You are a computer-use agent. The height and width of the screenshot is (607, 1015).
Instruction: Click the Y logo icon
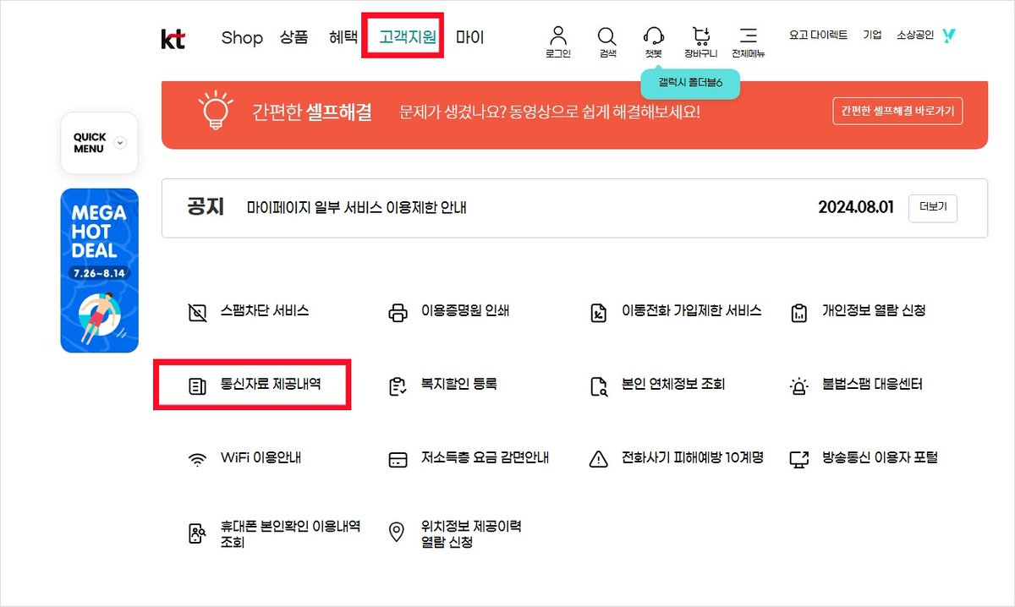point(950,36)
